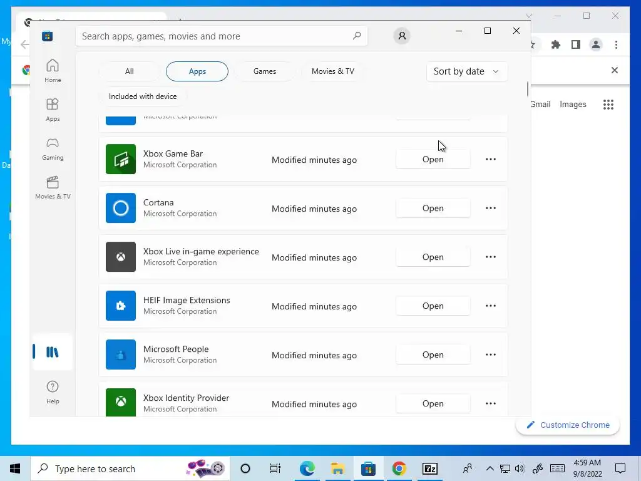Select the Movies & TV filter tab
Image resolution: width=641 pixels, height=481 pixels.
pyautogui.click(x=333, y=71)
